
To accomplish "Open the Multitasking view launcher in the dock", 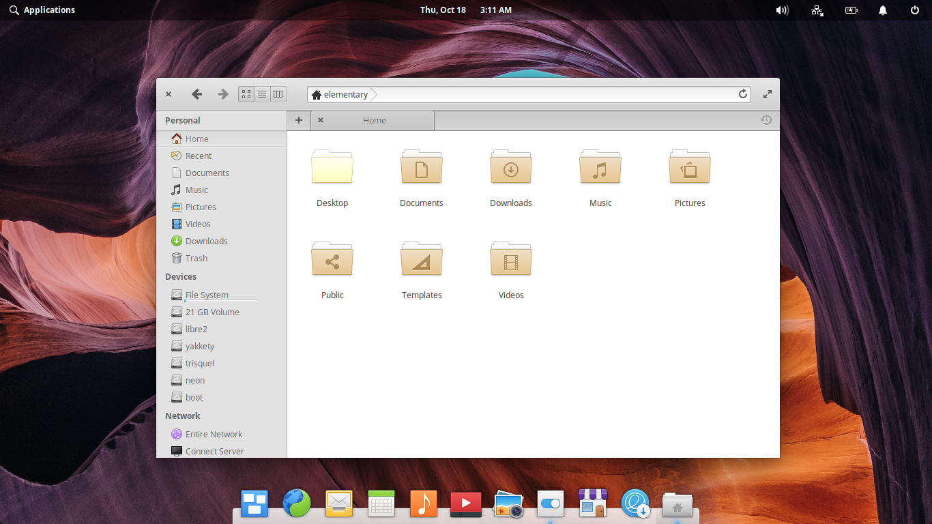I will (254, 504).
